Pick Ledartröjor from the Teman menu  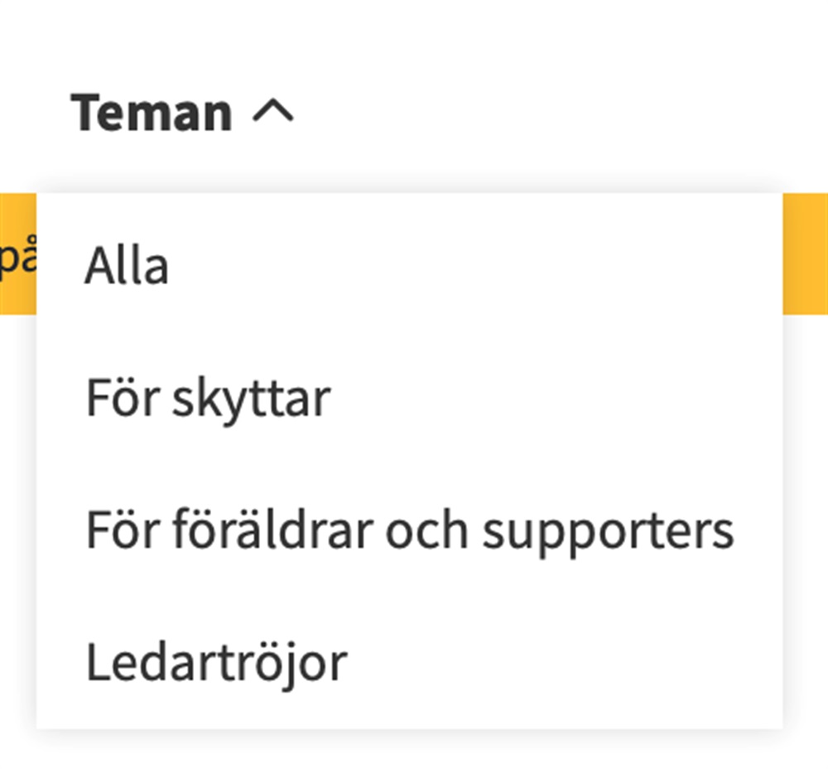[216, 662]
